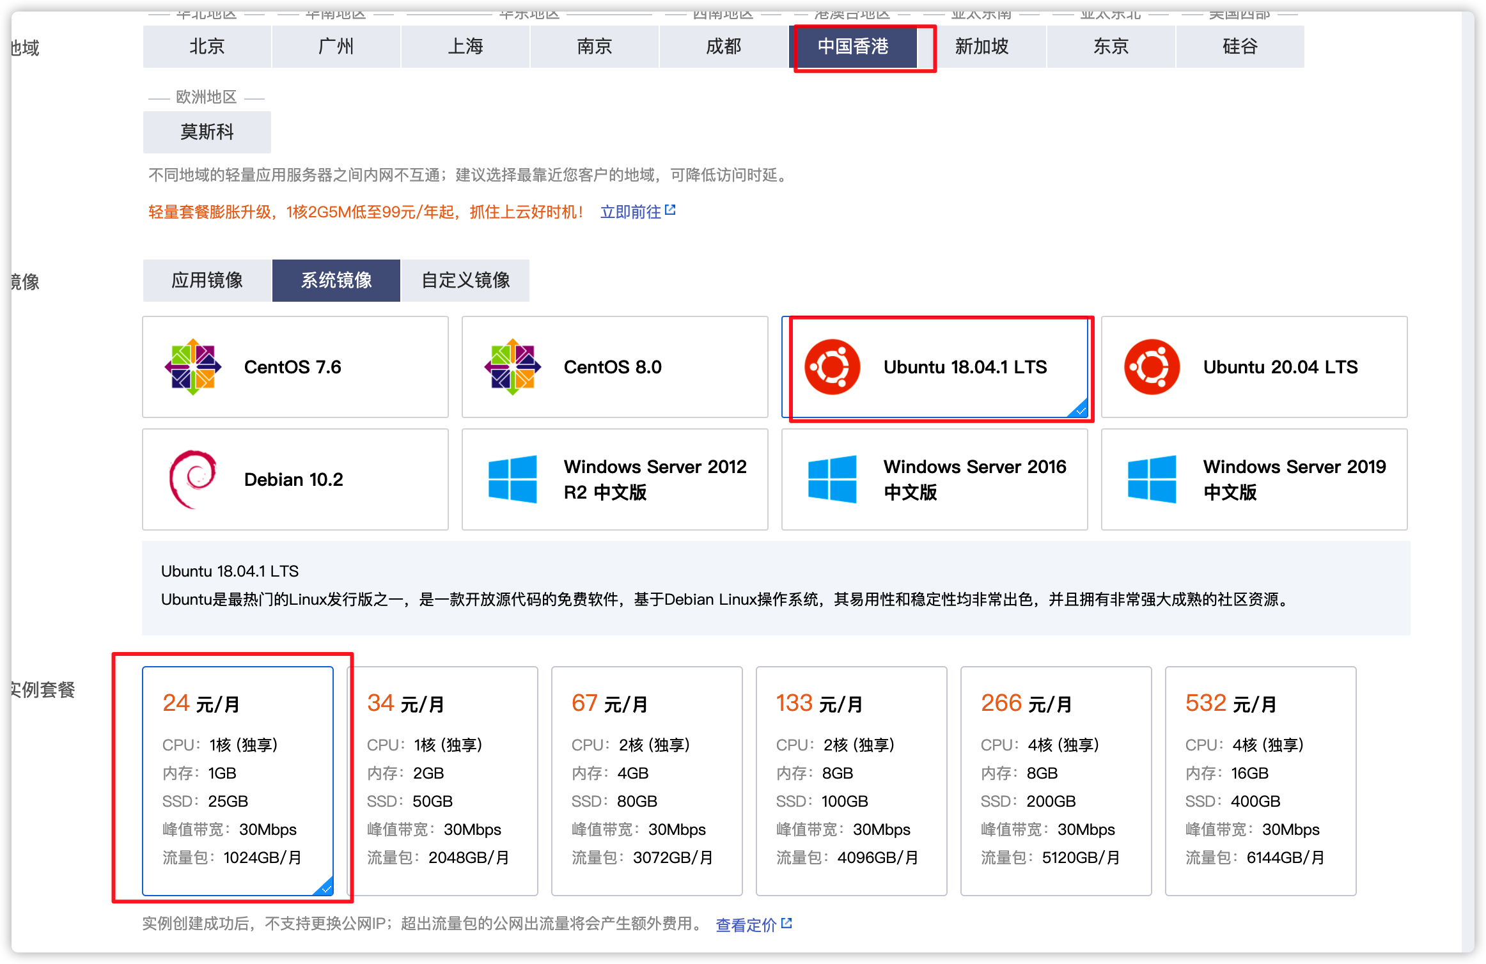Click the Ubuntu 18.04.1 LTS logo

point(832,367)
